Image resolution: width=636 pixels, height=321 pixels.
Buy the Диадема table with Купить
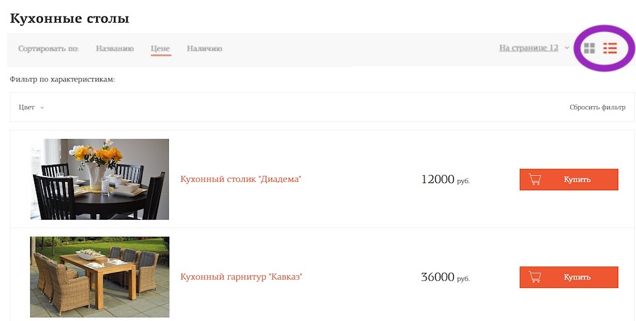pyautogui.click(x=568, y=179)
